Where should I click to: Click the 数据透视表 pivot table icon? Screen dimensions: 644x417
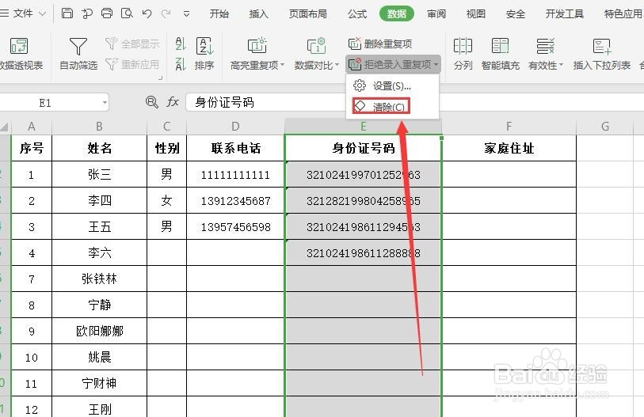tap(19, 46)
